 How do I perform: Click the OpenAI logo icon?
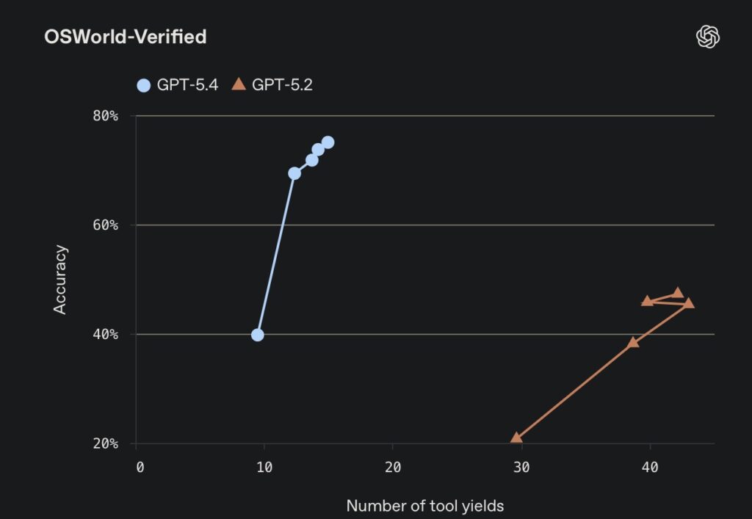(708, 37)
